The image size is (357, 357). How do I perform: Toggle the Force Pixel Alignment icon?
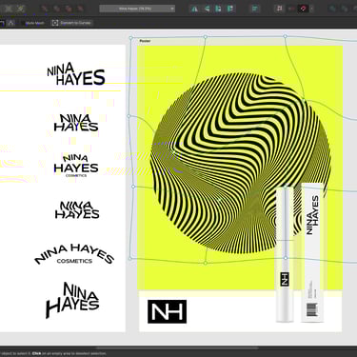279,9
